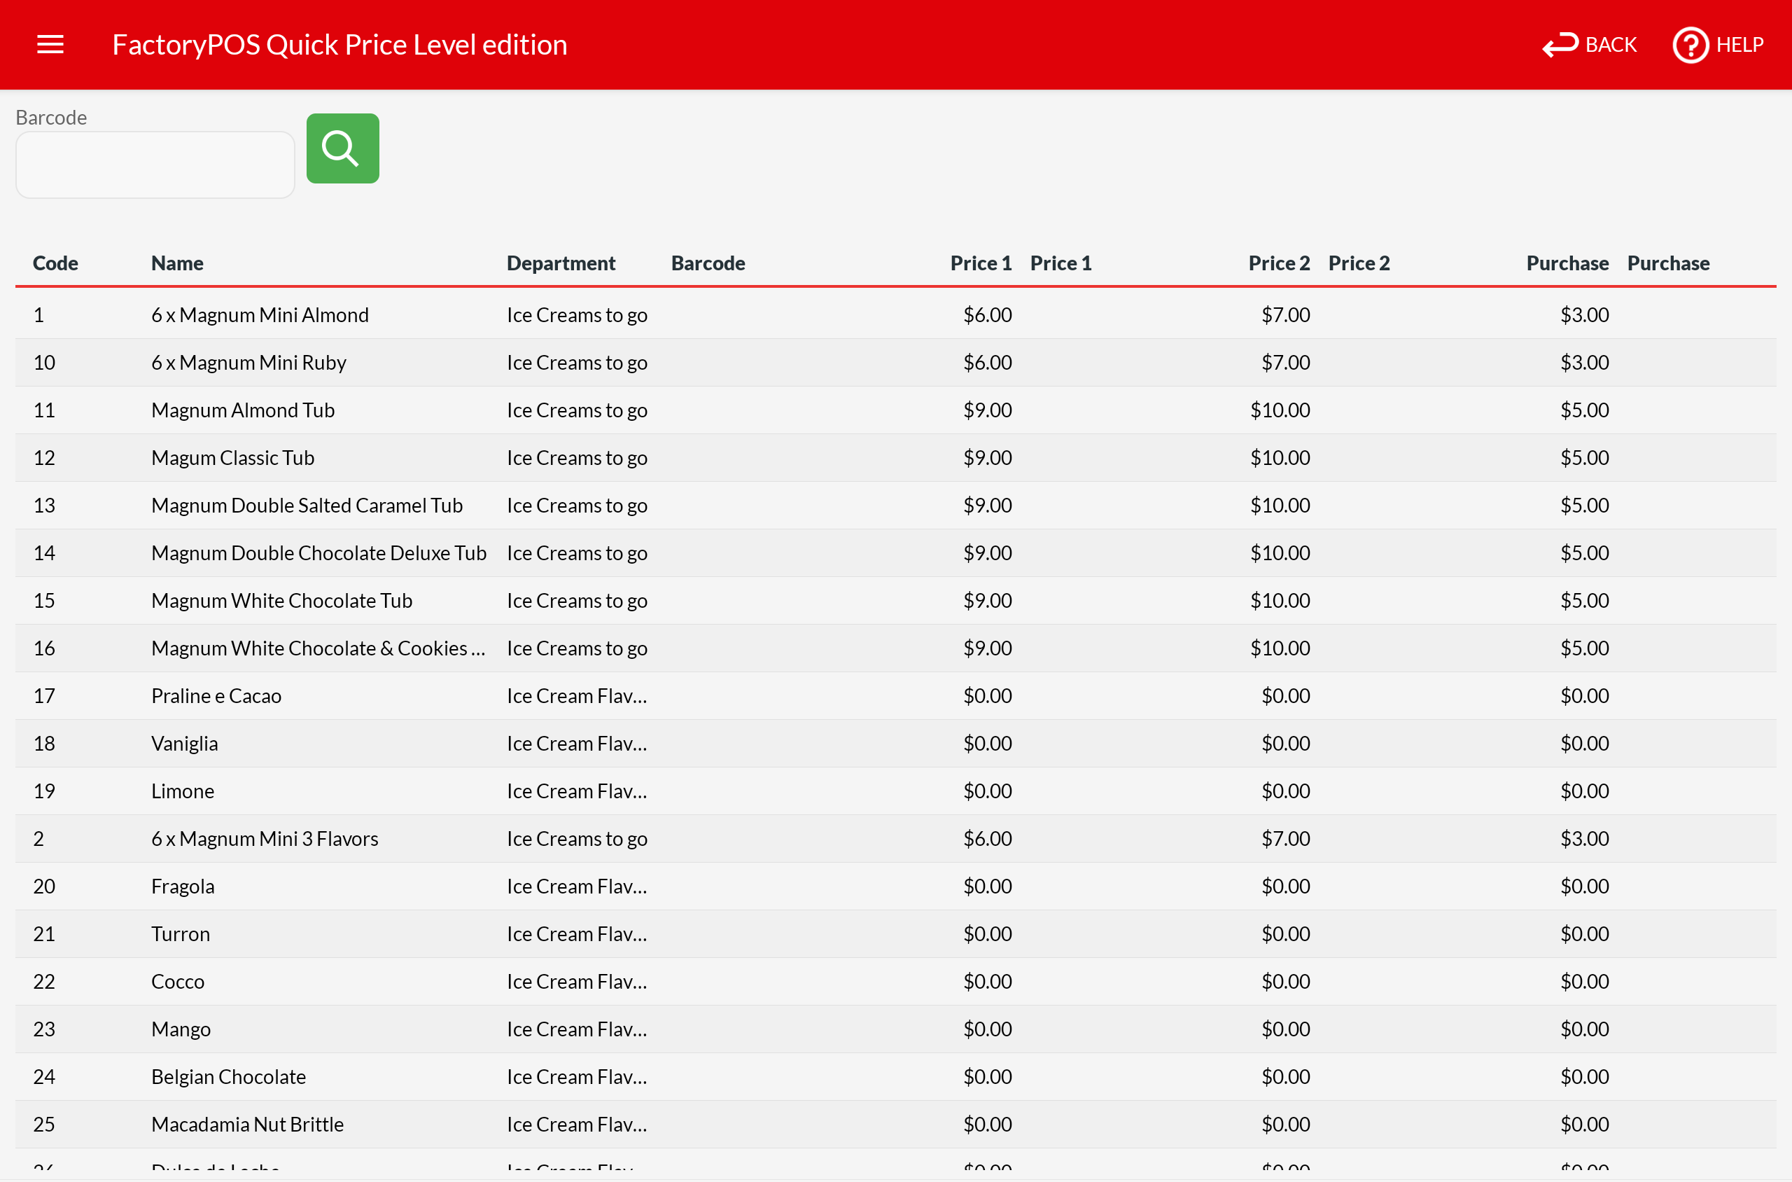Click the Barcode column header
Viewport: 1792px width, 1182px height.
708,263
